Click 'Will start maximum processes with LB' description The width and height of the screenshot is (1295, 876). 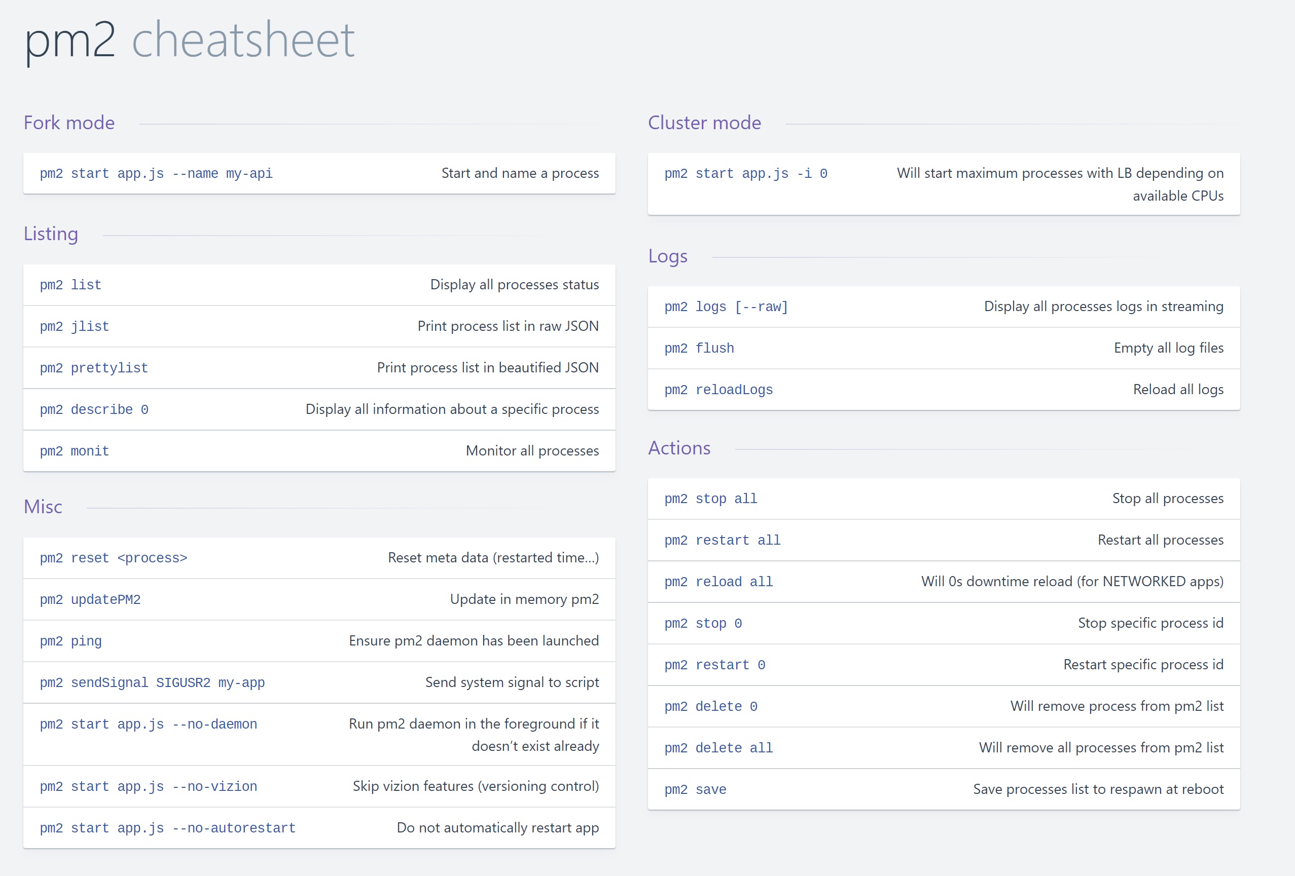tap(1060, 184)
